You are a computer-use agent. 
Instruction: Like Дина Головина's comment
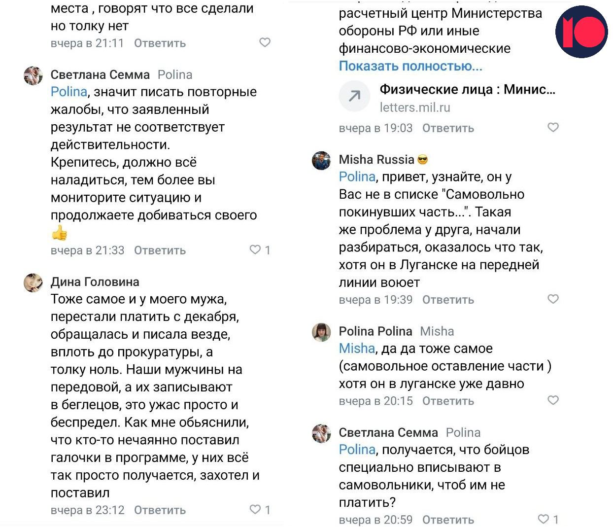tap(255, 509)
